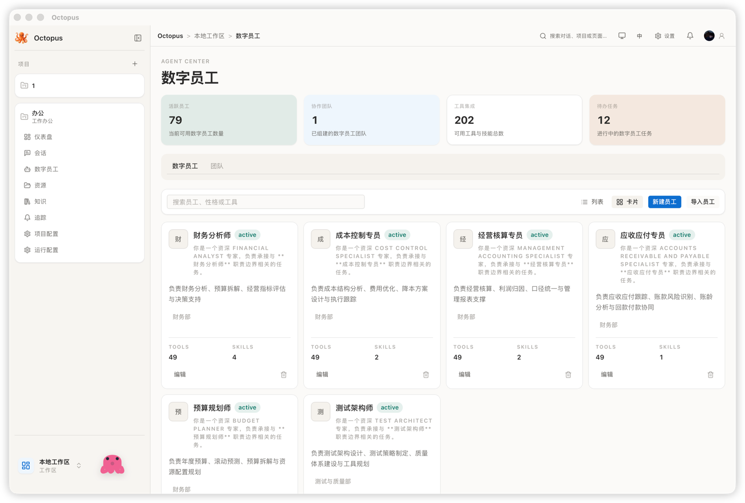Click the 测 avatar of 测试架构师

coord(321,412)
